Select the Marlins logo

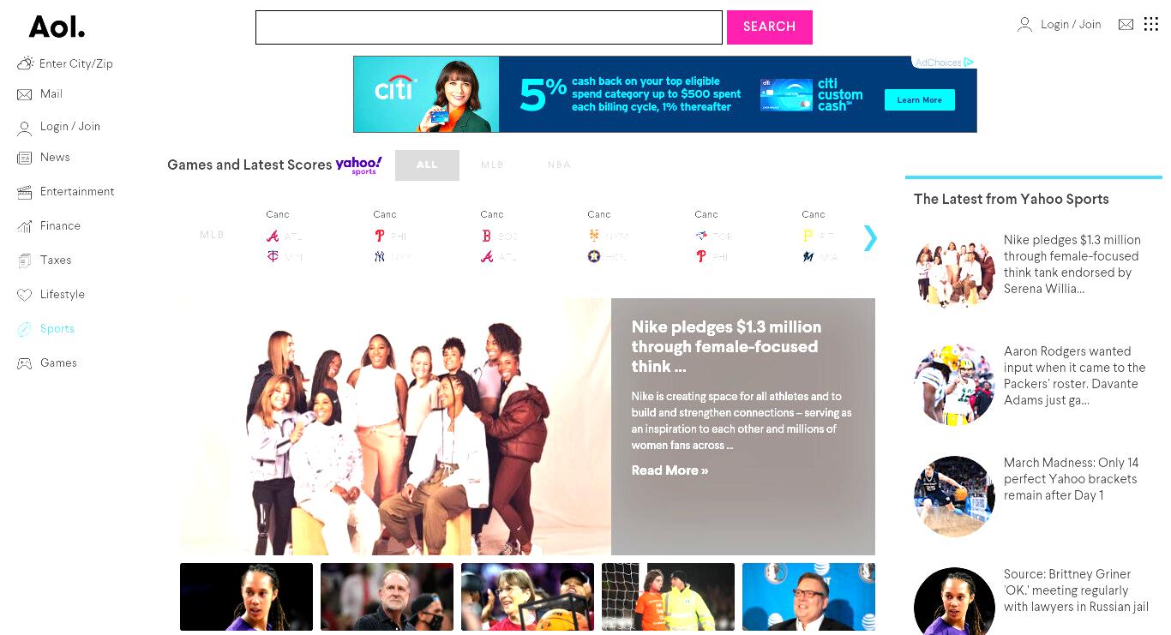point(808,256)
